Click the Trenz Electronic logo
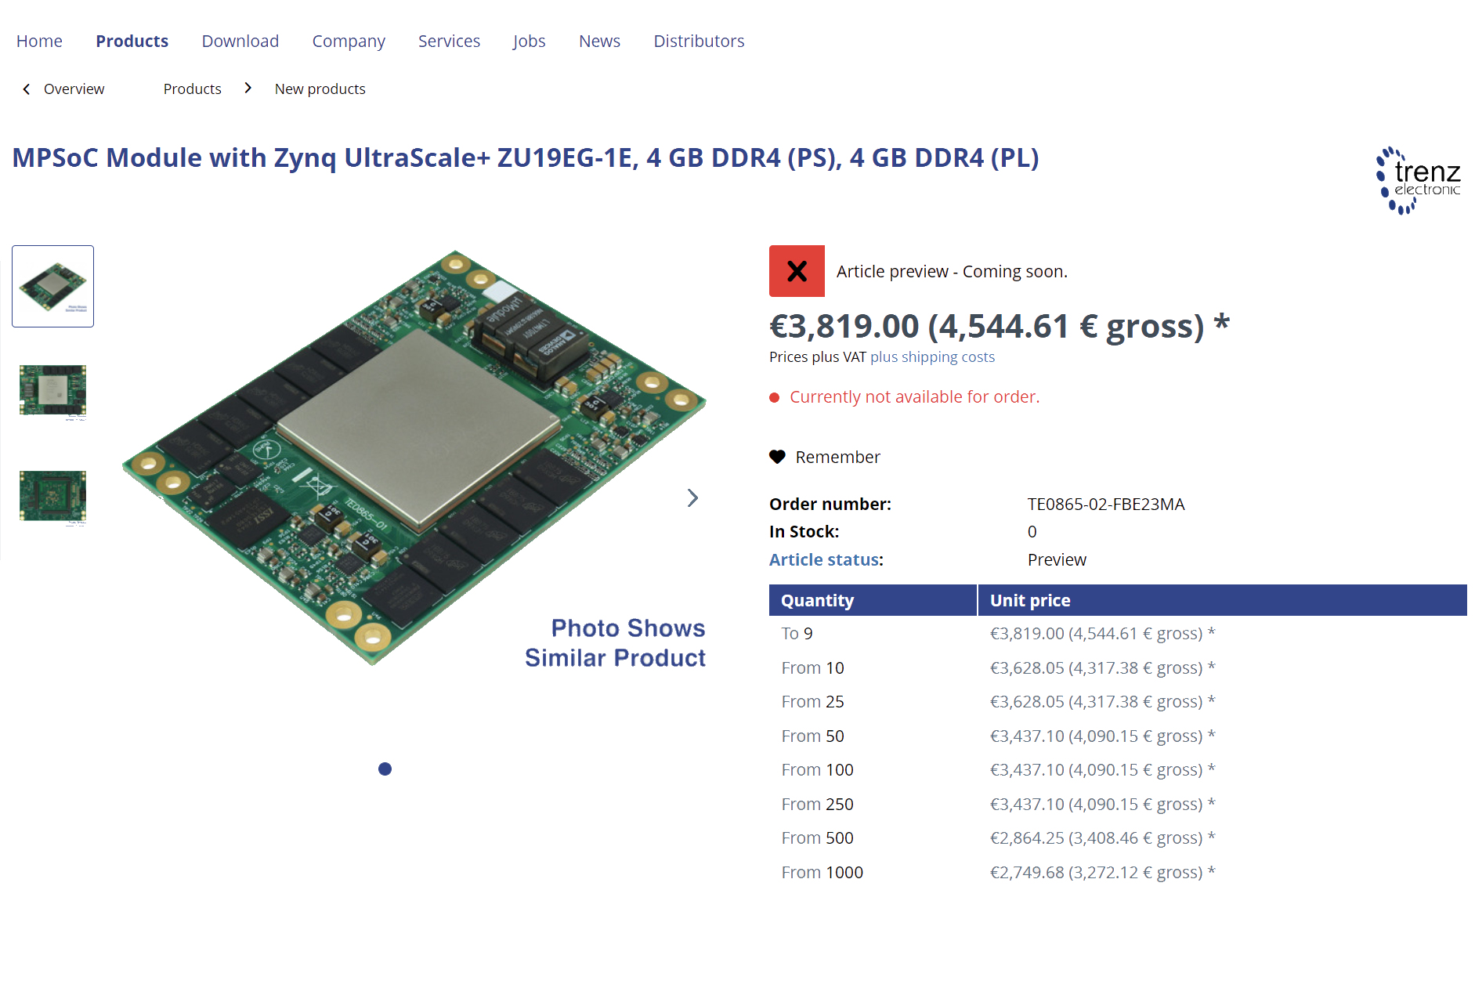This screenshot has height=984, width=1475. click(x=1419, y=180)
